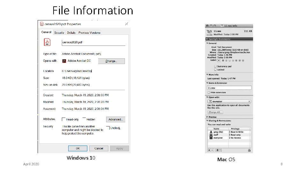Select the General tab

46,32
